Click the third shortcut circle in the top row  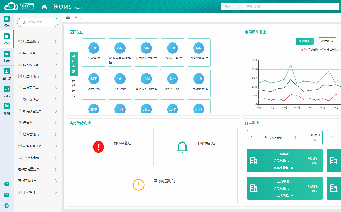pos(146,48)
